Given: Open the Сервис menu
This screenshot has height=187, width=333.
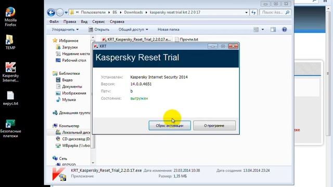Looking at the screenshot, I should point(98,22).
